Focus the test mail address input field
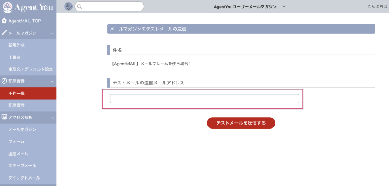Screen dimensions: 389x186 (x=204, y=99)
